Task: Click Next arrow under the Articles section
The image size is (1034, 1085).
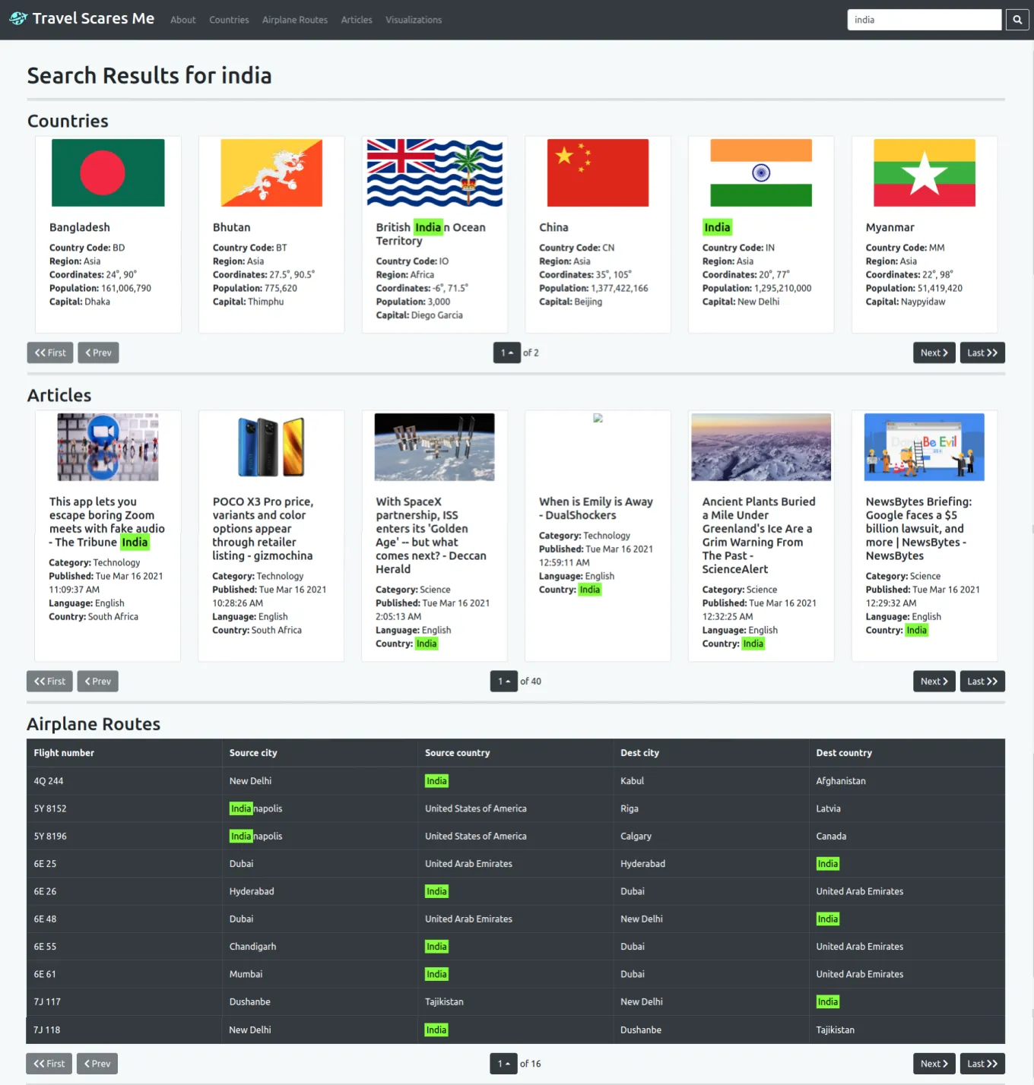Action: (934, 681)
